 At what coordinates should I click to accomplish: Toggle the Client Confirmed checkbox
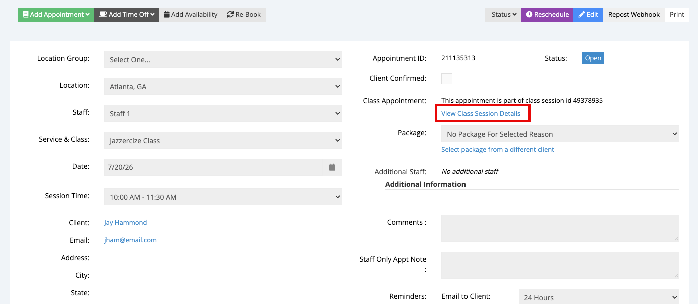(x=447, y=79)
